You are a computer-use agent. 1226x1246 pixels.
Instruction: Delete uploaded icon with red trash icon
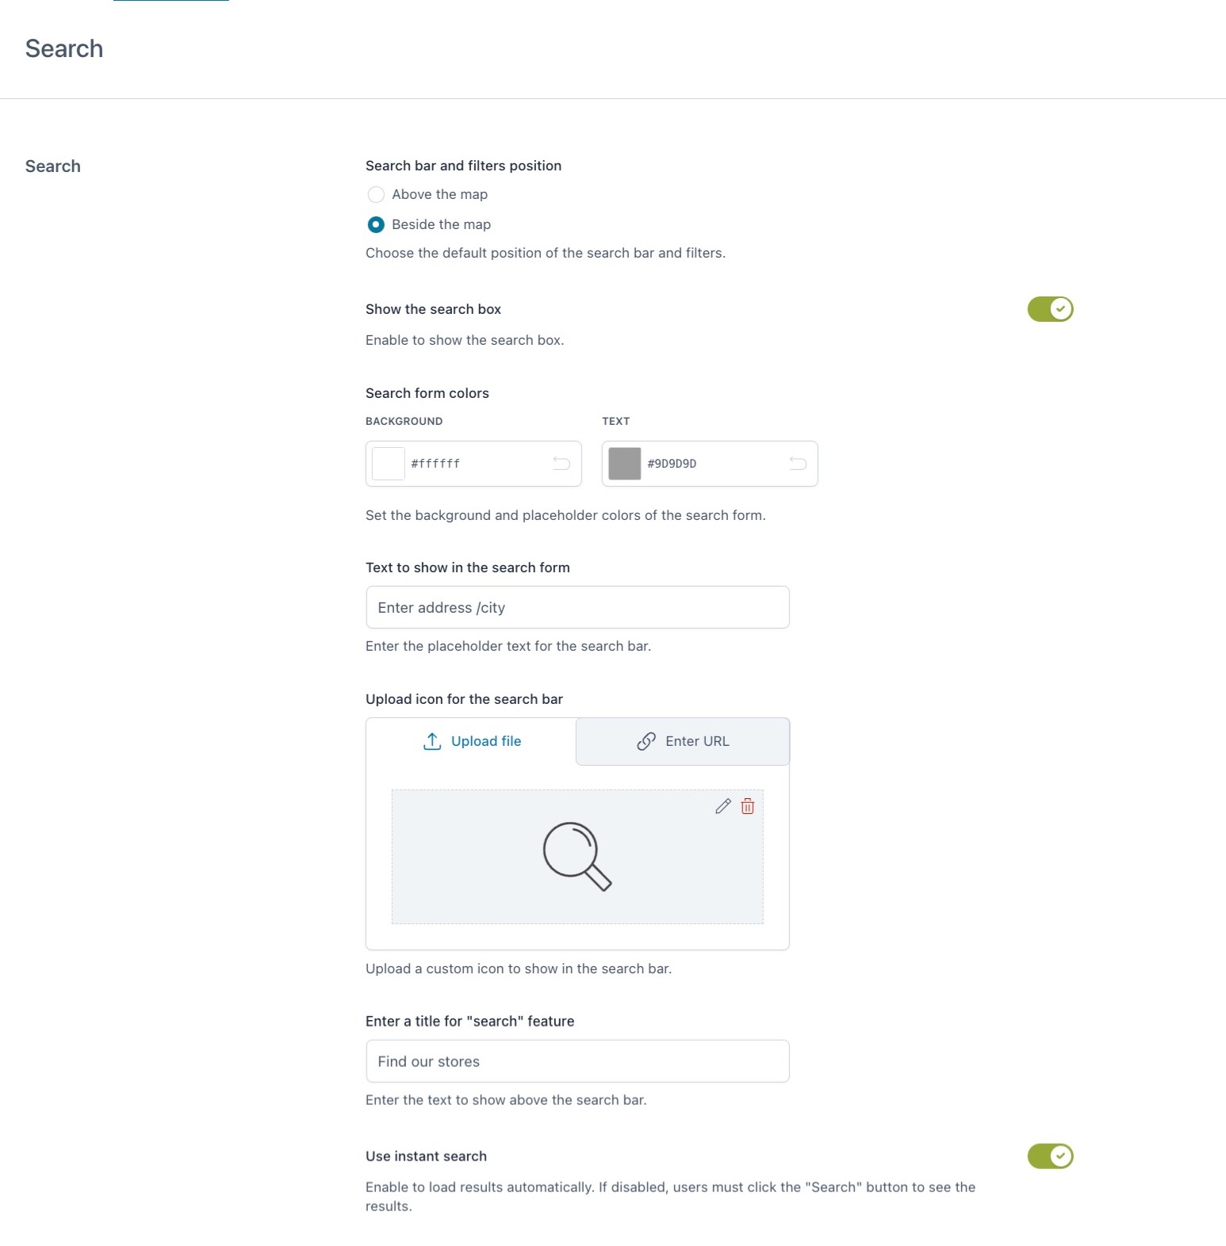tap(747, 806)
